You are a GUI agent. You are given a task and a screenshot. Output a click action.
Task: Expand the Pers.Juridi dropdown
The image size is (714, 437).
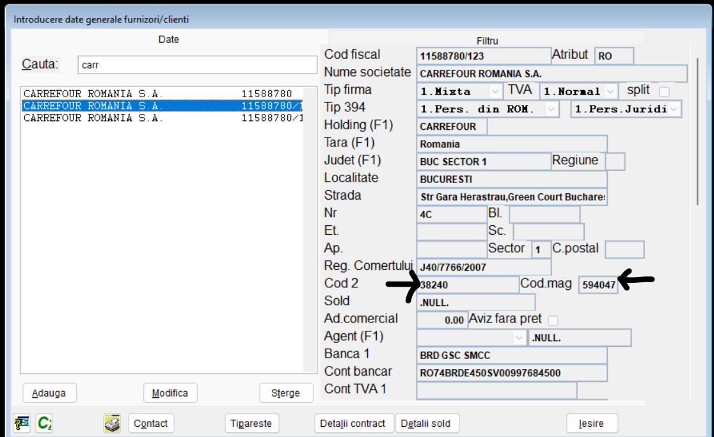674,109
